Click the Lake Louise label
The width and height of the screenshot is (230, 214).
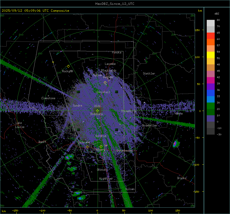point(20,125)
